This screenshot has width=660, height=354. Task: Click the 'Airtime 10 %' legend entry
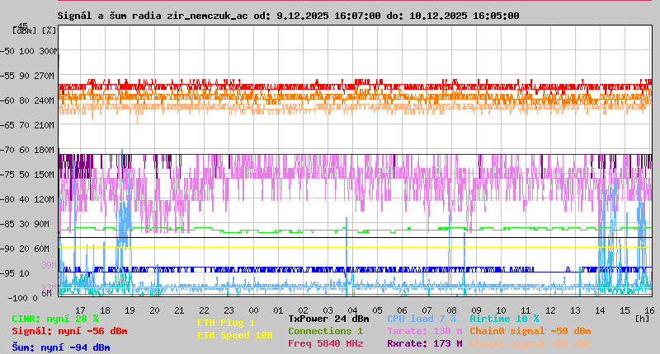point(504,319)
